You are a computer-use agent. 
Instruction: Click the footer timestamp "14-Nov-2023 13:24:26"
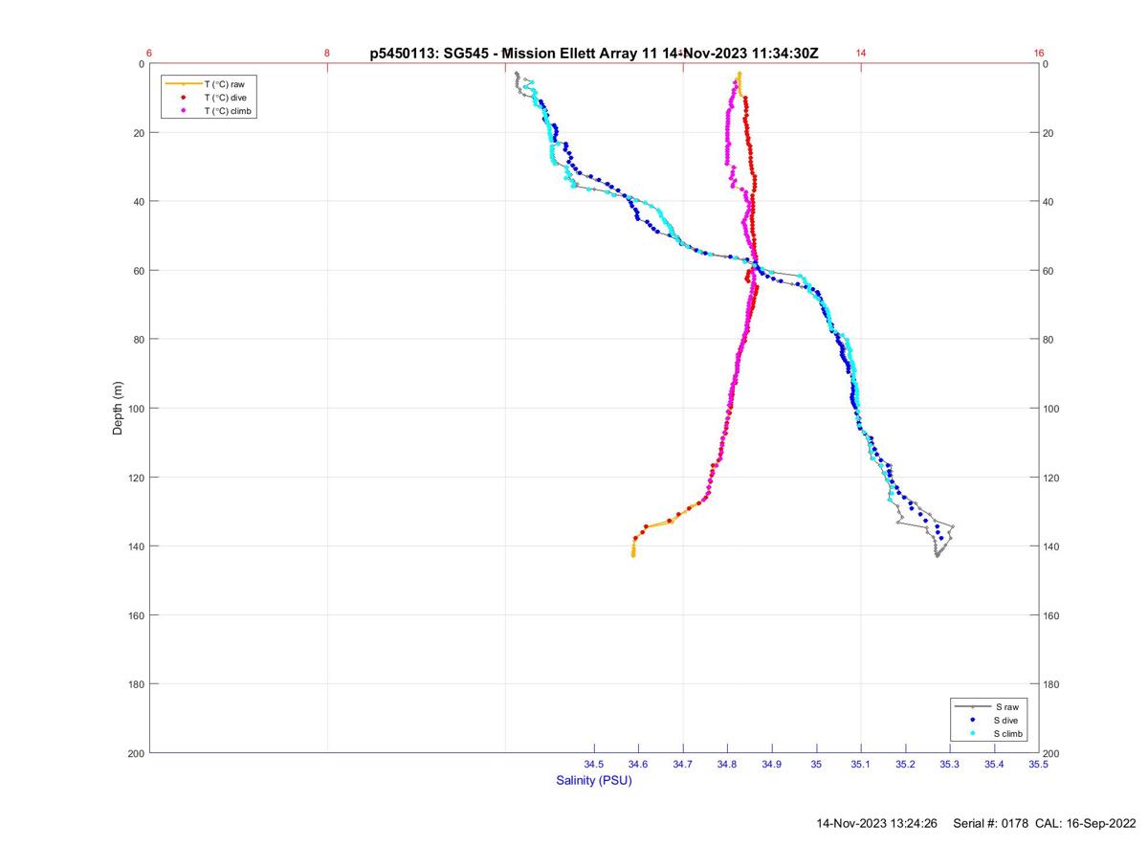876,823
